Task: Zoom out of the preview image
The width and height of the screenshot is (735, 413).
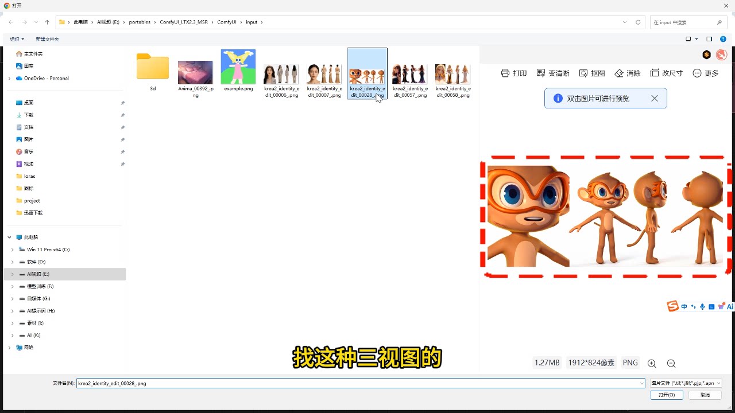Action: [x=671, y=363]
